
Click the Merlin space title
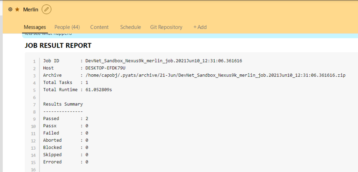pyautogui.click(x=31, y=9)
